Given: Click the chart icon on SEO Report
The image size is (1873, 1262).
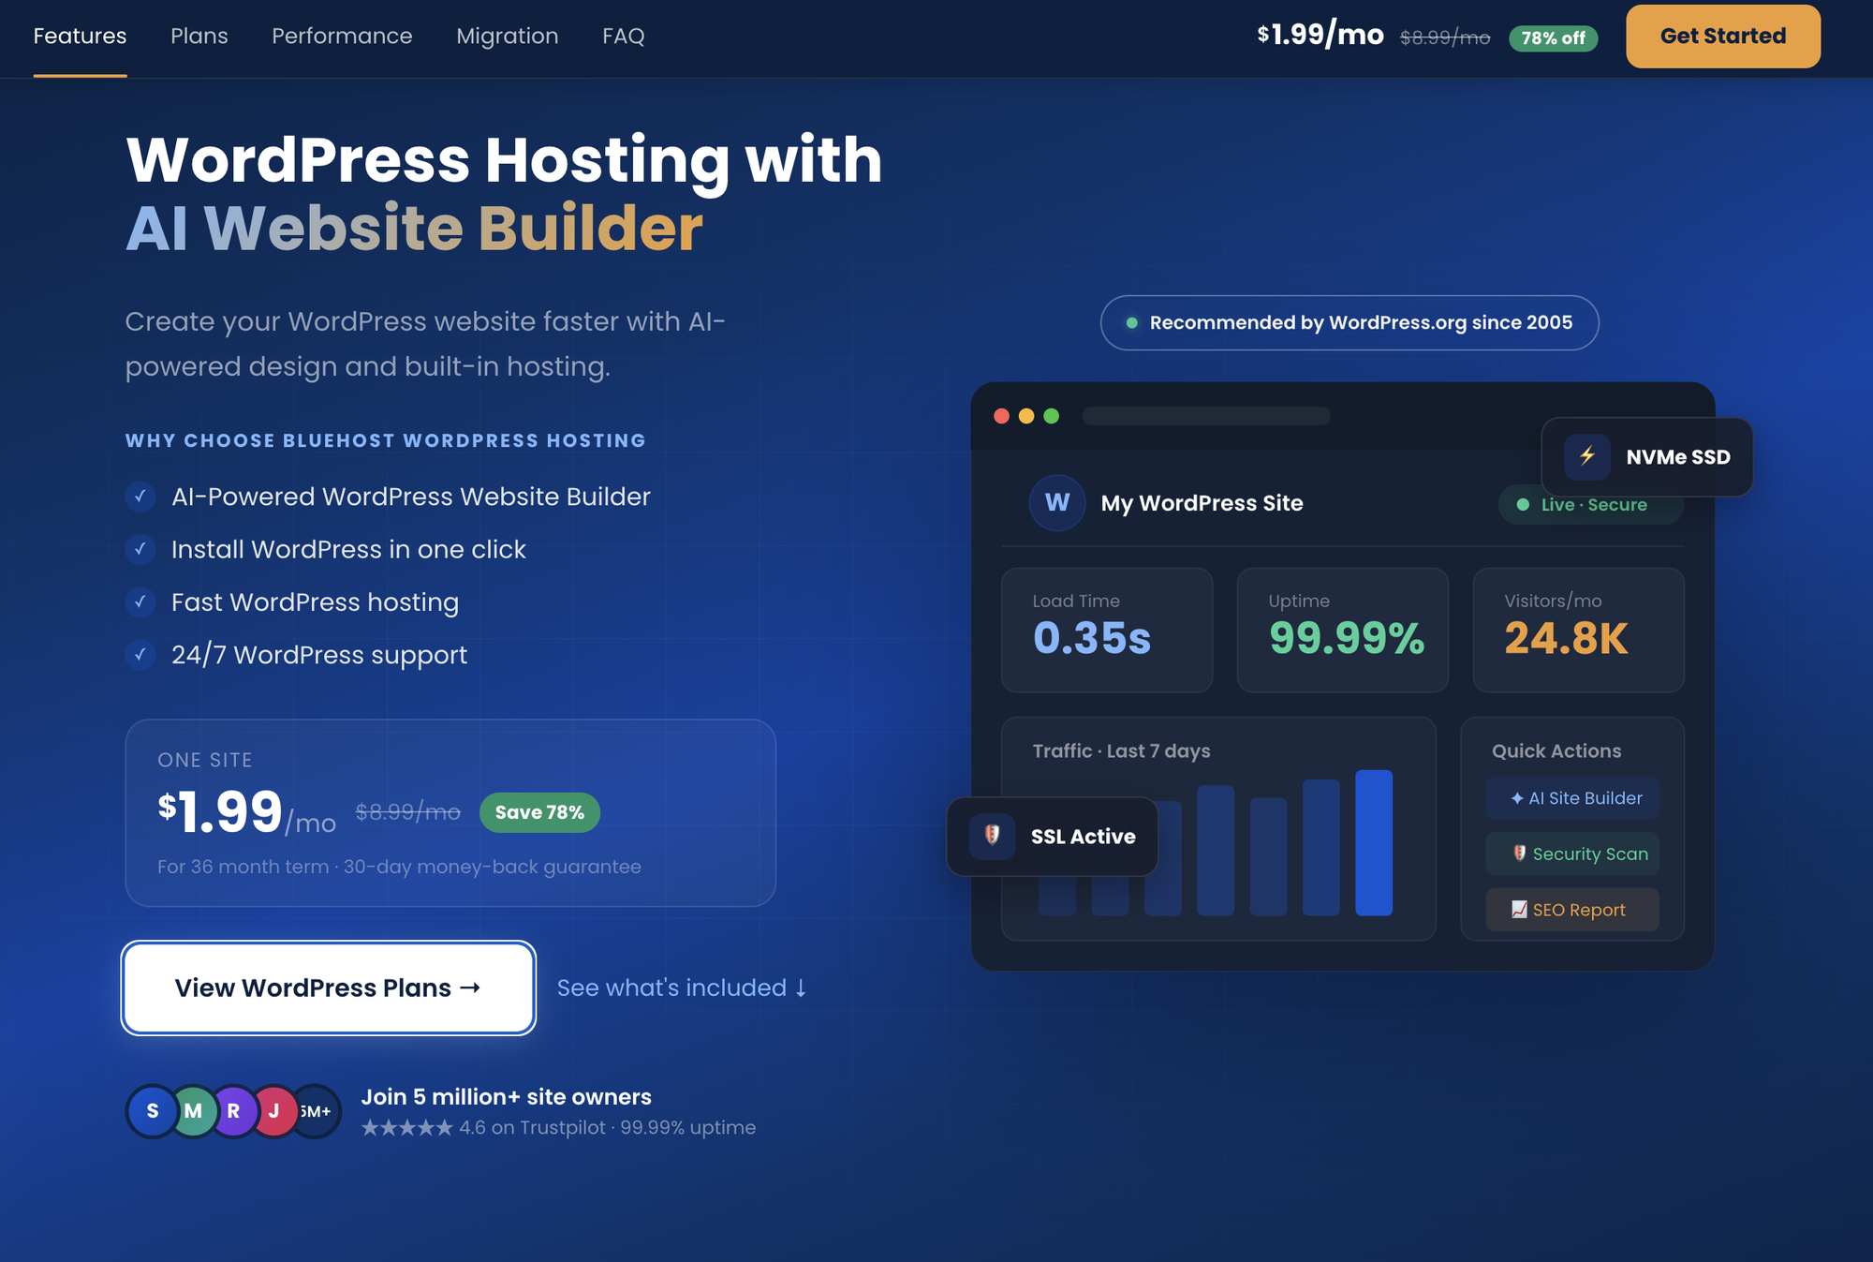Looking at the screenshot, I should point(1519,910).
